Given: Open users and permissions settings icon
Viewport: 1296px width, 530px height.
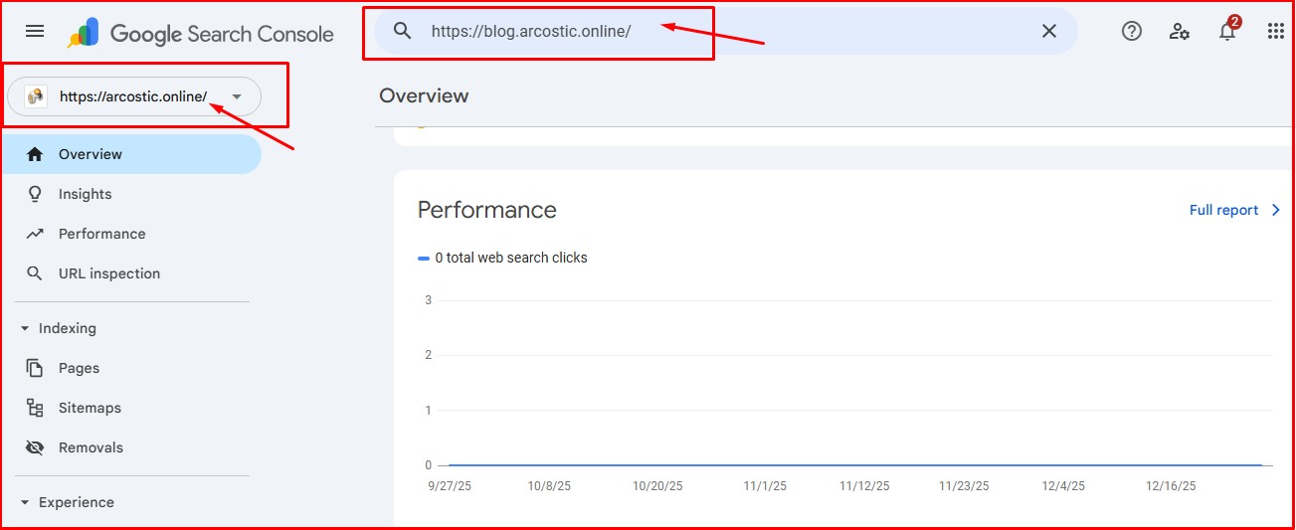Looking at the screenshot, I should click(1180, 31).
